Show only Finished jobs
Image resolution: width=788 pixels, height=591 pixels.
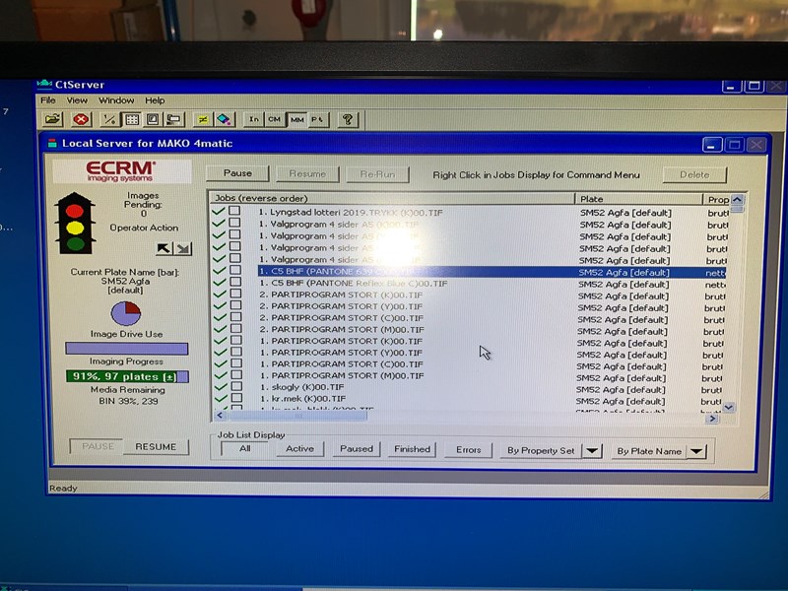pos(412,449)
